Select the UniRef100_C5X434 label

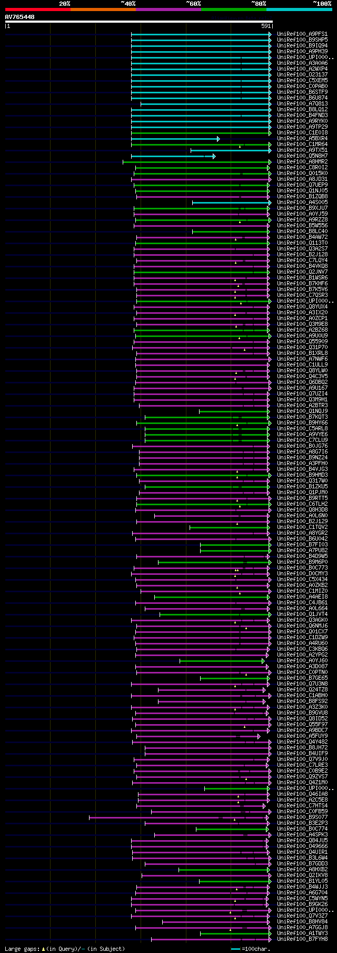302,579
